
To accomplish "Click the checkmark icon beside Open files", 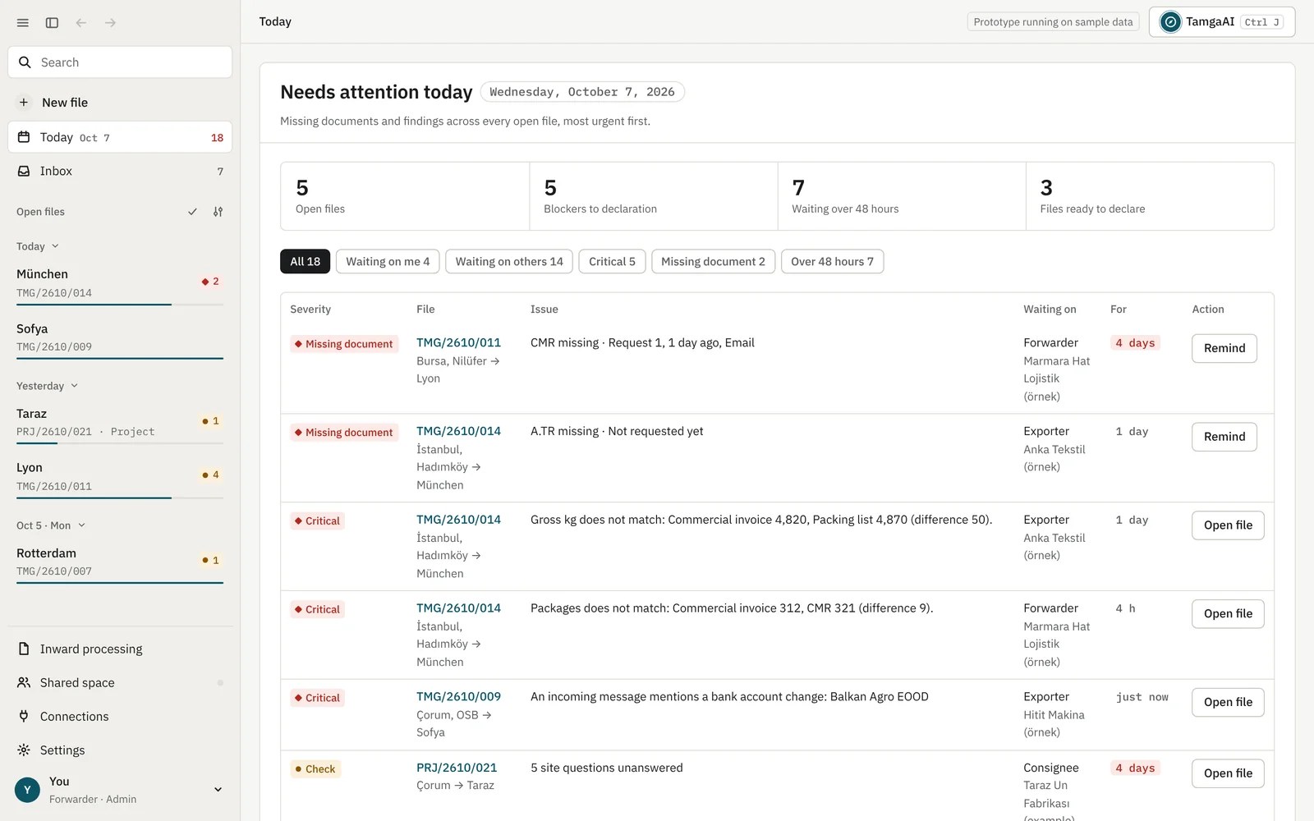I will coord(192,212).
